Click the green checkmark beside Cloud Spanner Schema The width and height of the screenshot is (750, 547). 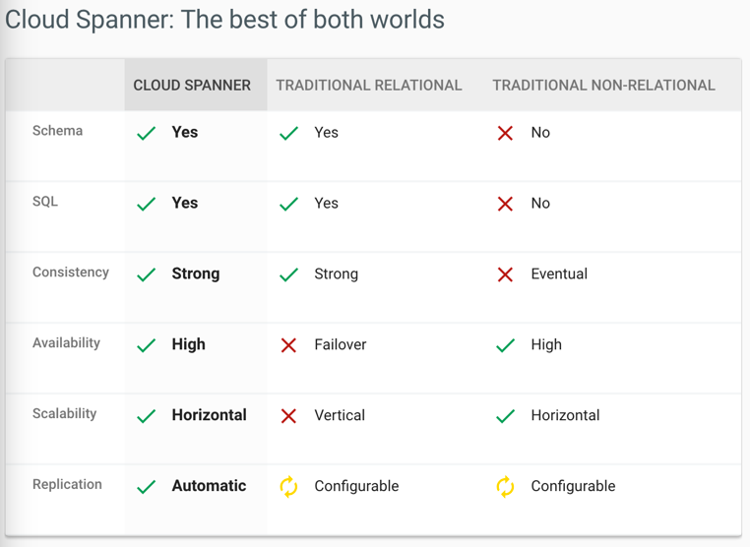pyautogui.click(x=147, y=133)
